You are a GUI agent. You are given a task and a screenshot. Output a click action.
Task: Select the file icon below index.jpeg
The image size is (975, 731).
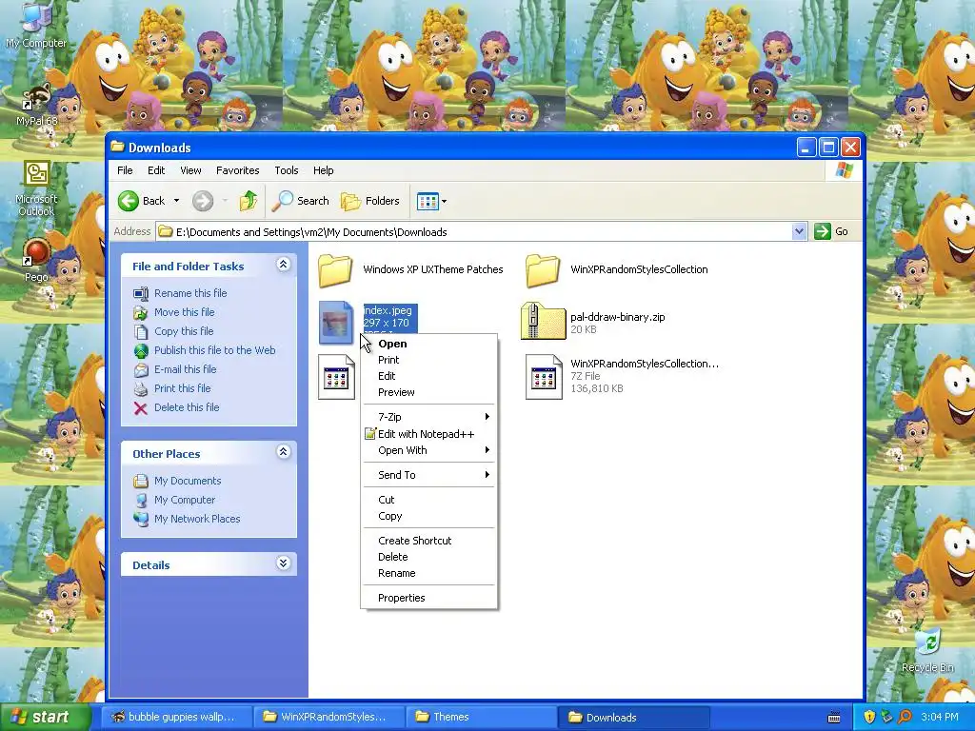[x=336, y=377]
